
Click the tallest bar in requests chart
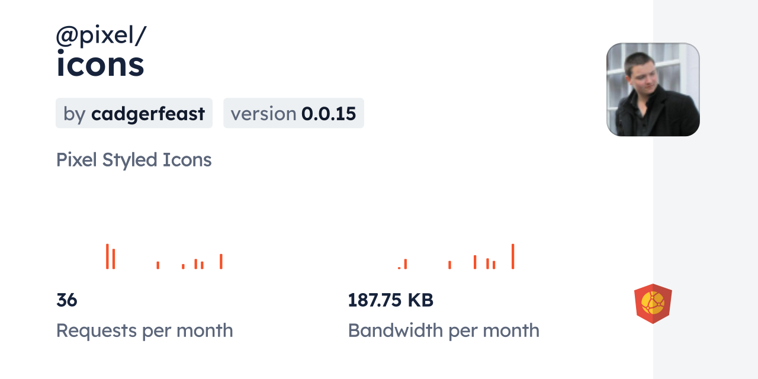click(107, 256)
